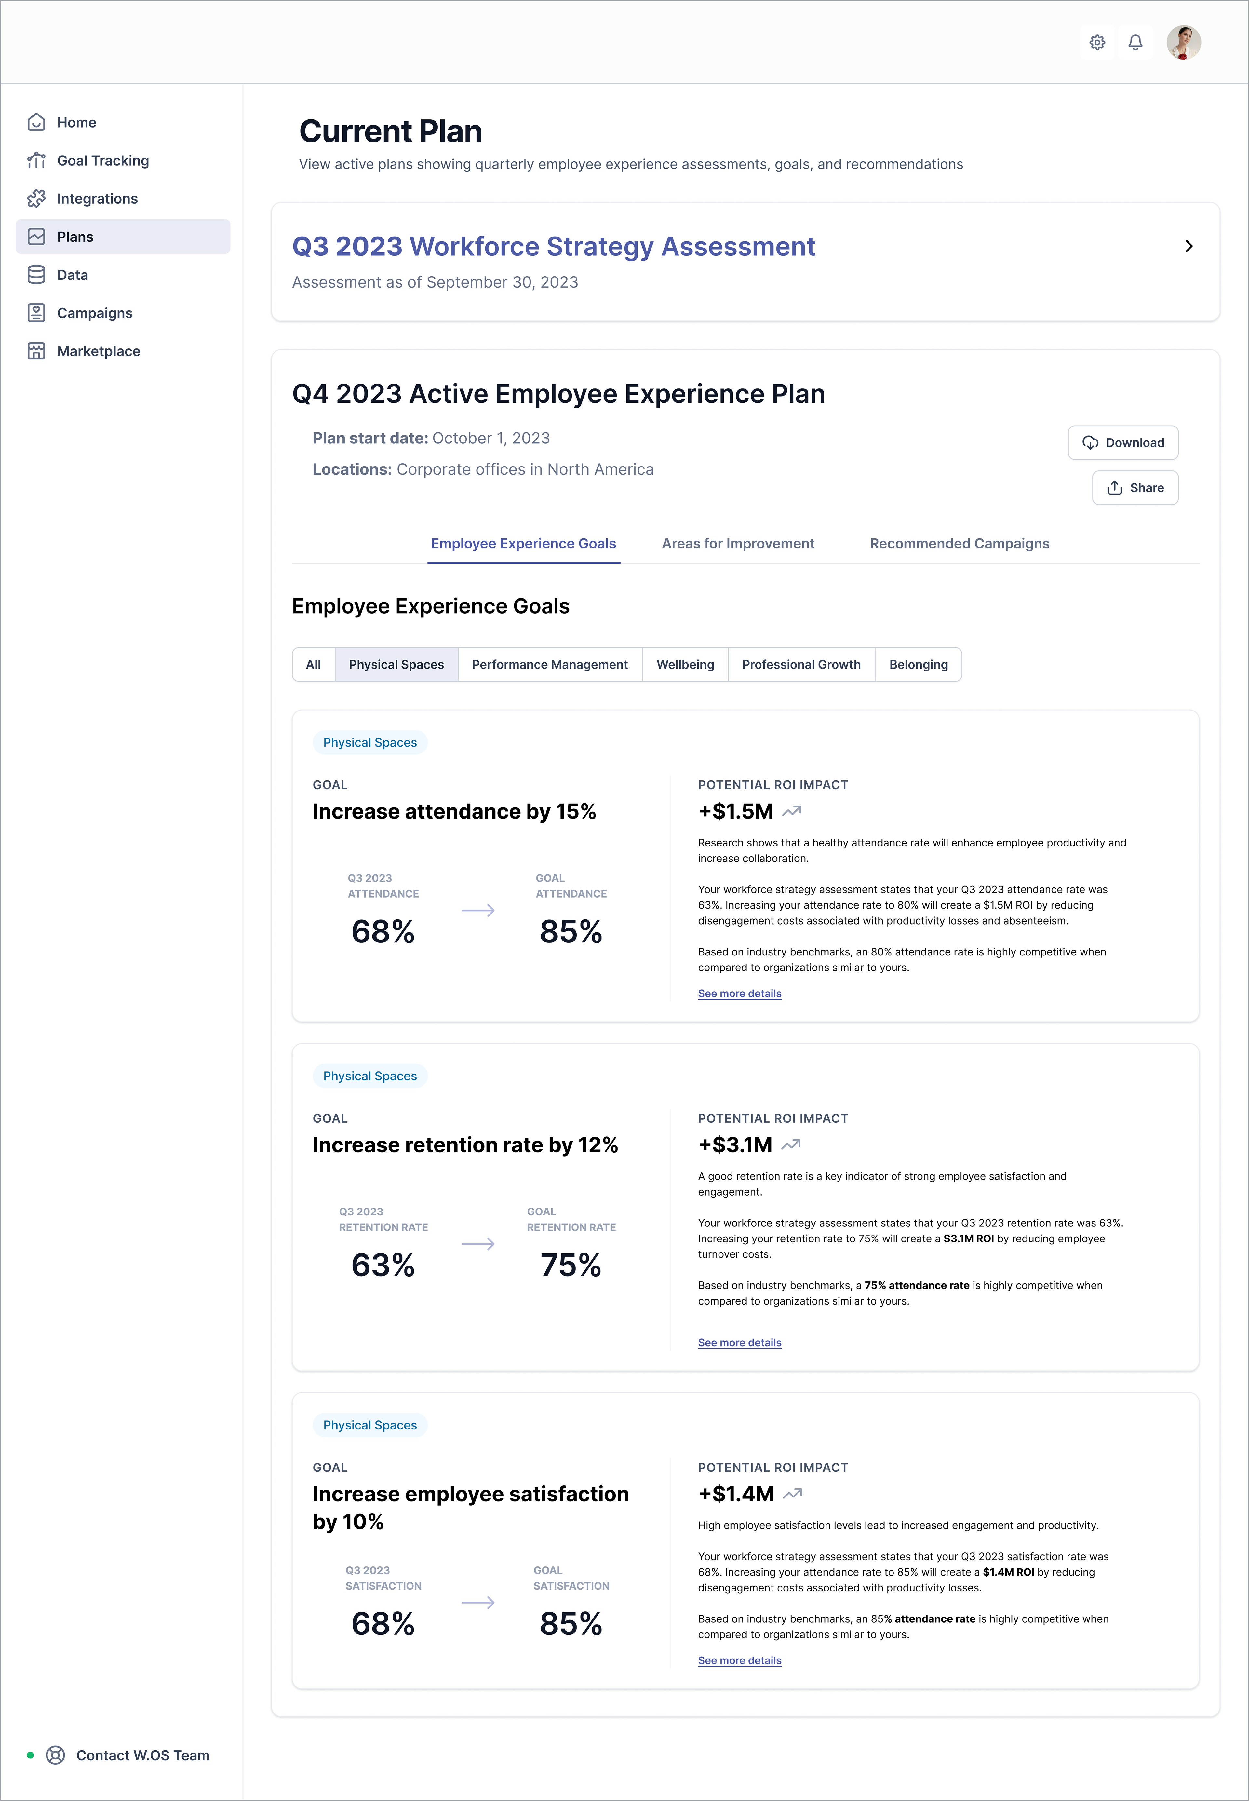Click the Download button

tap(1123, 443)
